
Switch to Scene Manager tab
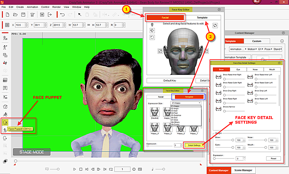pyautogui.click(x=243, y=170)
